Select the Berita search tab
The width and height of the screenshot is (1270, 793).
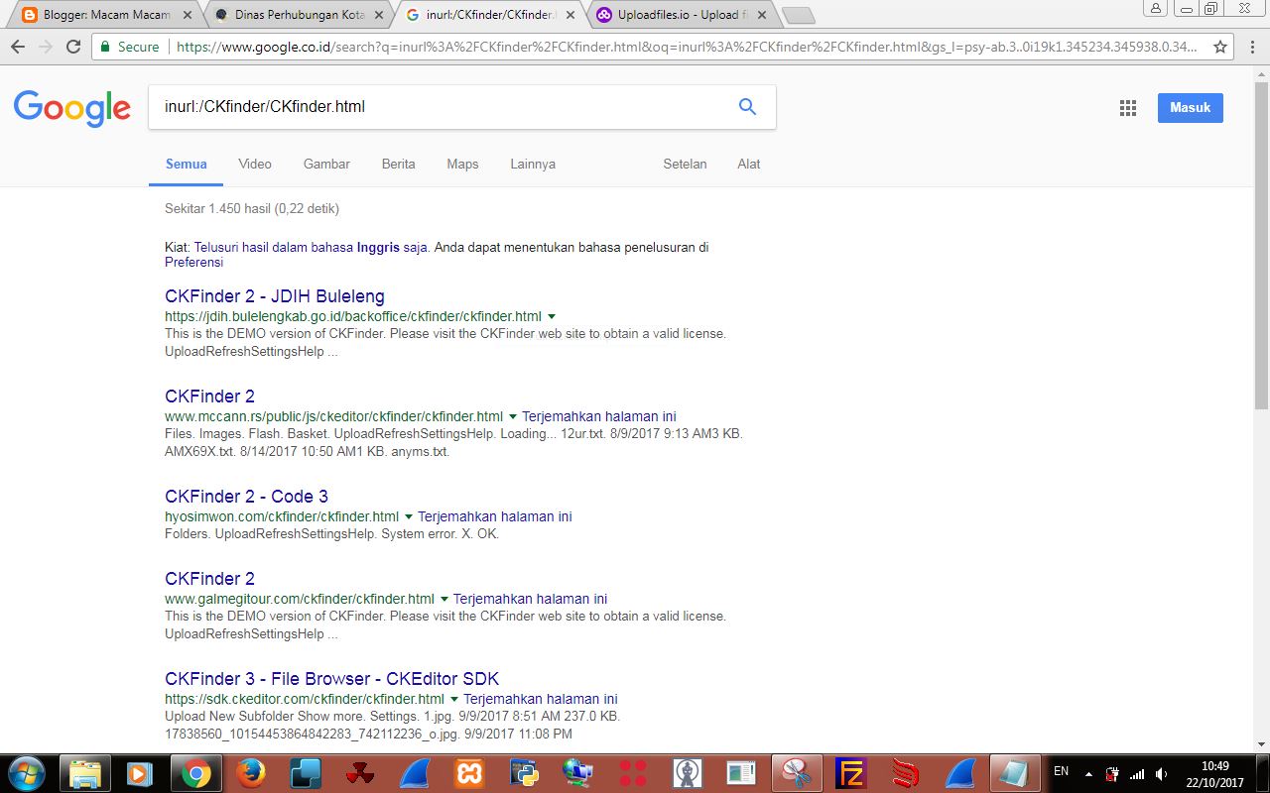click(x=398, y=164)
